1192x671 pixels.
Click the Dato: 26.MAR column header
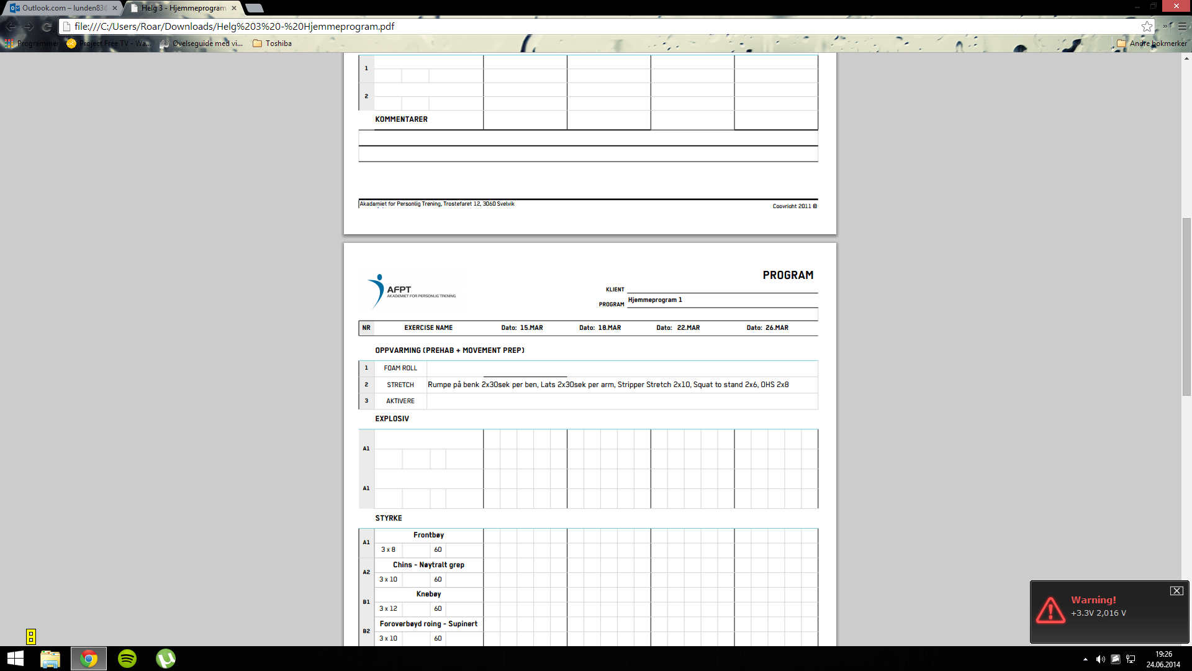point(767,328)
